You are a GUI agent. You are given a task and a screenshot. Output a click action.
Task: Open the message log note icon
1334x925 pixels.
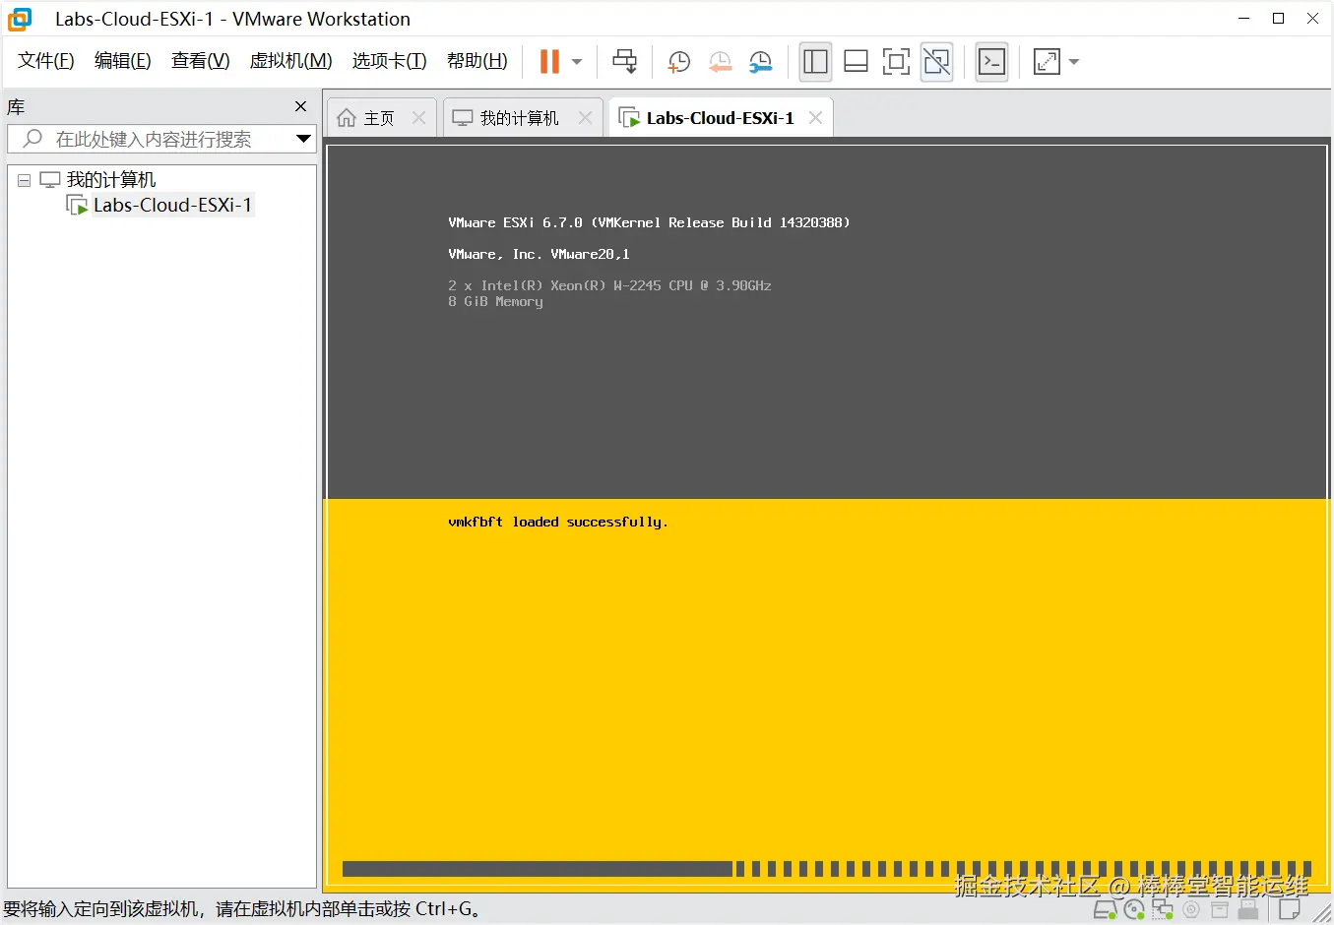(x=1290, y=909)
